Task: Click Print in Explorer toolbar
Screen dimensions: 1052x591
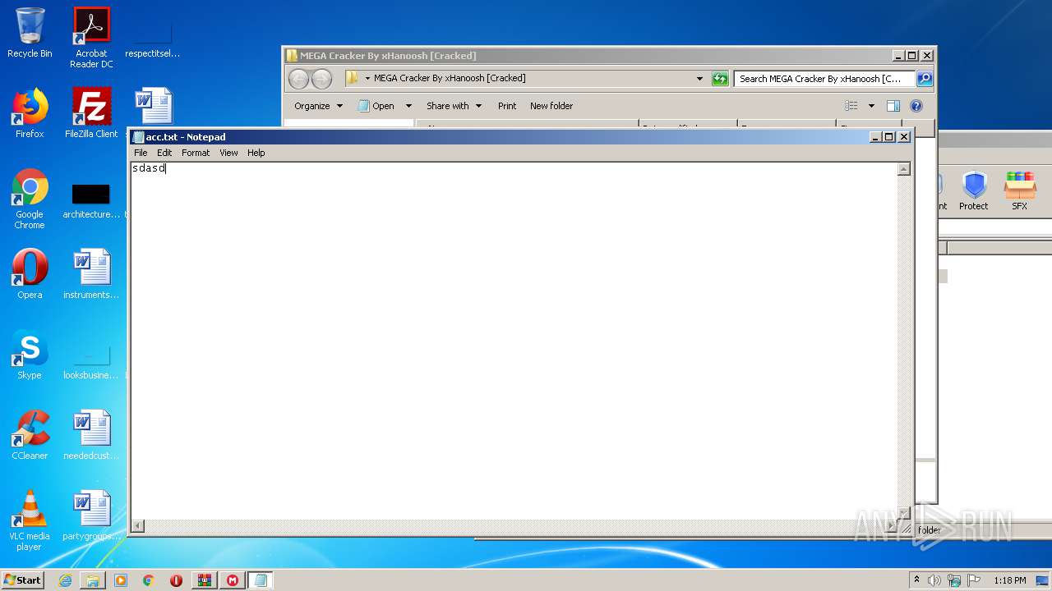Action: (x=507, y=106)
